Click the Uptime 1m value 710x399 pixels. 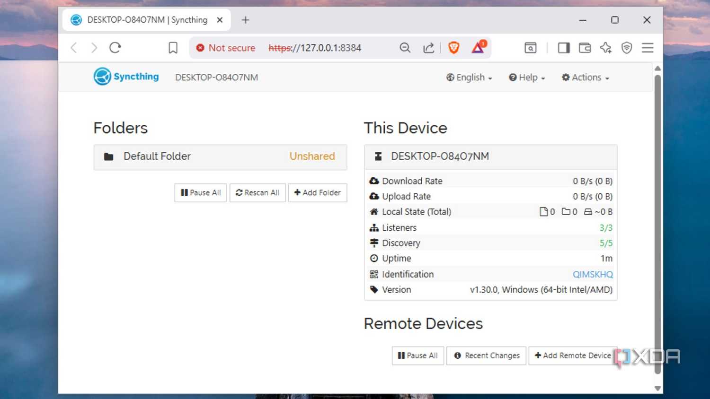[x=606, y=259]
